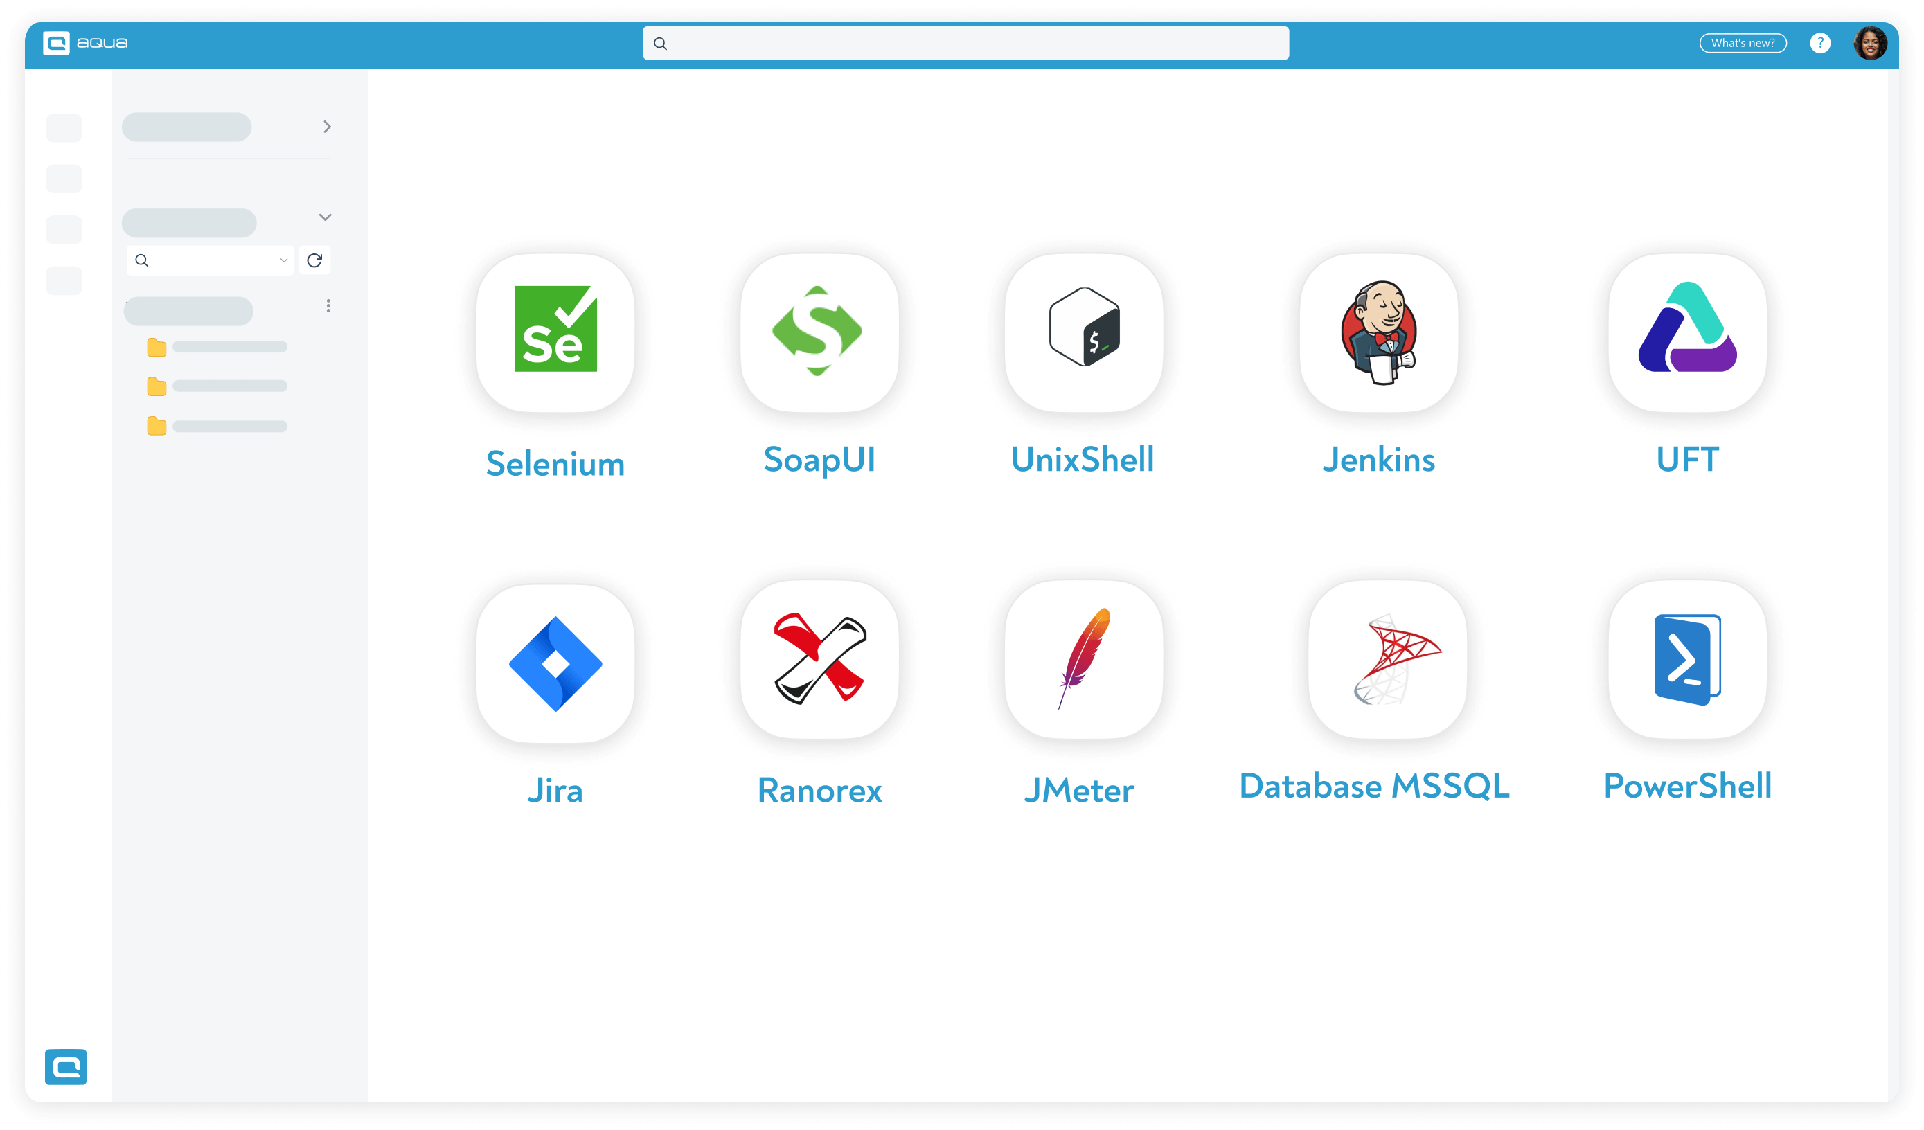Expand the sidebar section with the right arrow
The height and width of the screenshot is (1130, 1924).
click(x=328, y=126)
